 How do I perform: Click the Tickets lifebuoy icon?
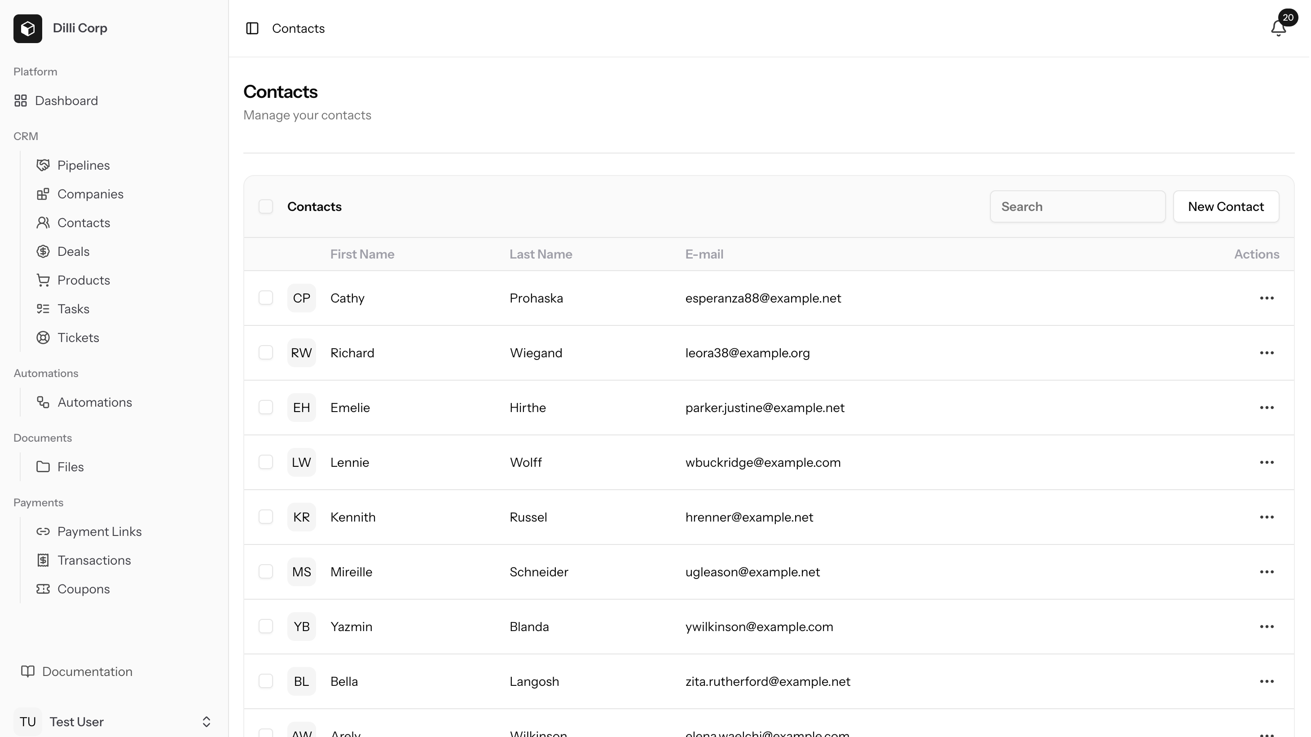pyautogui.click(x=43, y=338)
